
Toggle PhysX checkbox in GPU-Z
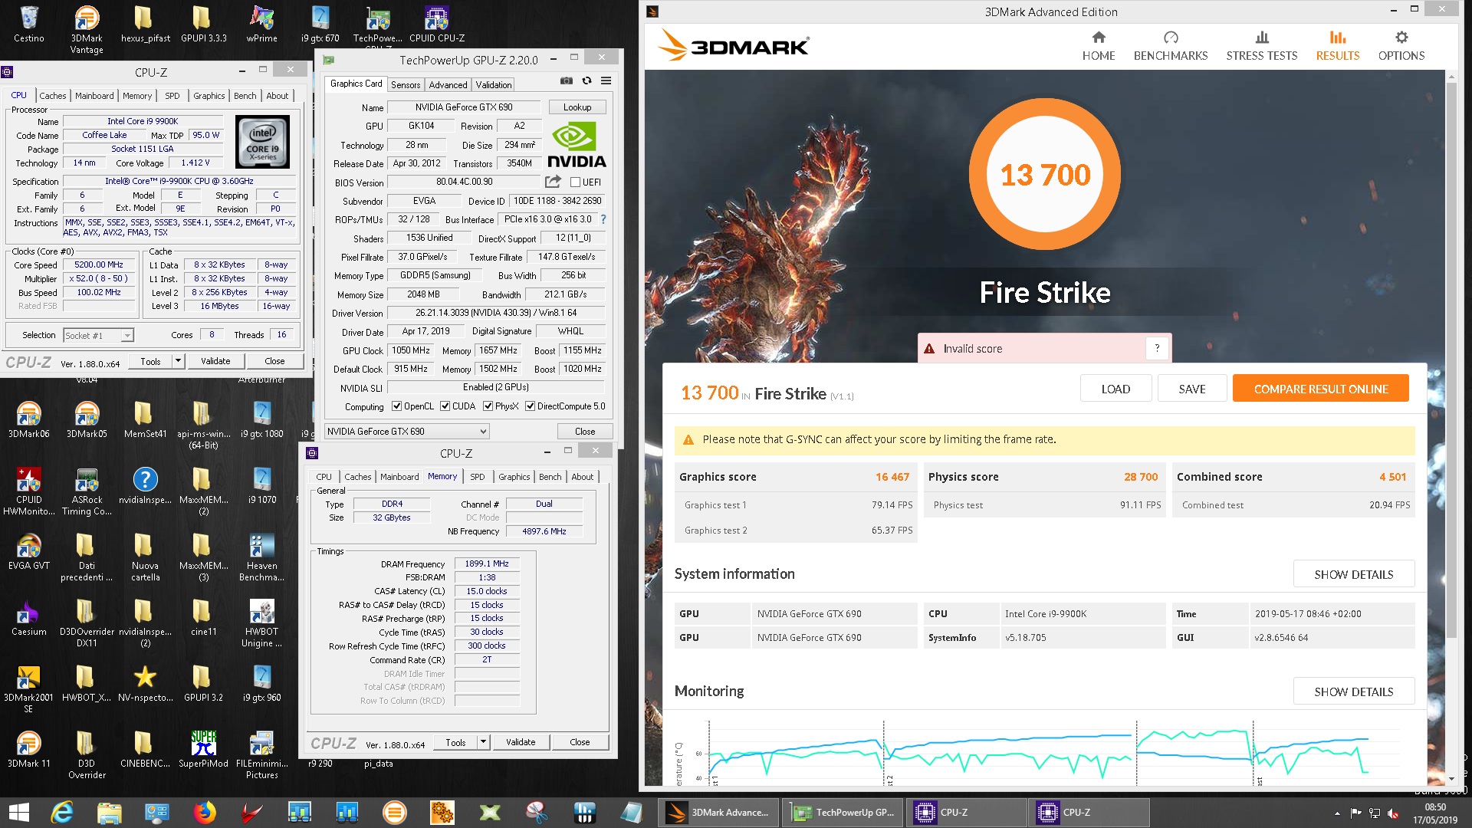click(488, 406)
